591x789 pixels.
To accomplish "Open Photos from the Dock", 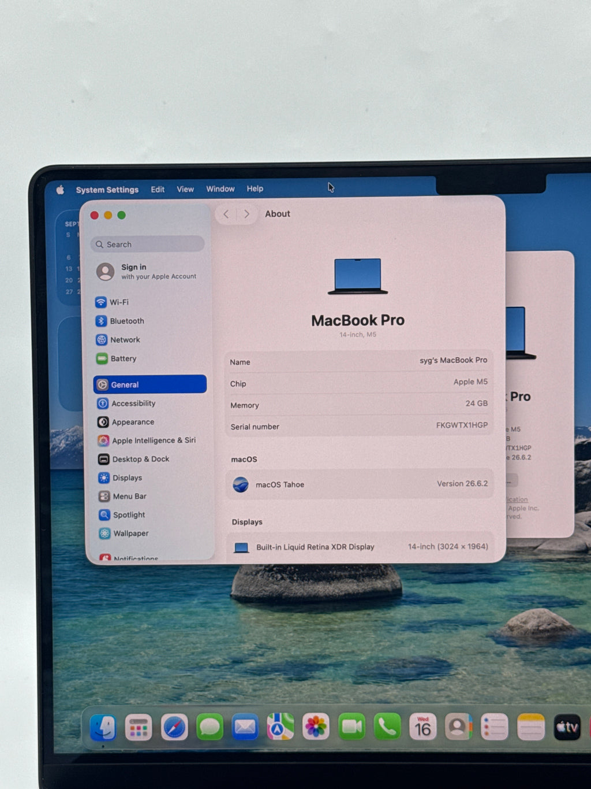I will [x=316, y=727].
